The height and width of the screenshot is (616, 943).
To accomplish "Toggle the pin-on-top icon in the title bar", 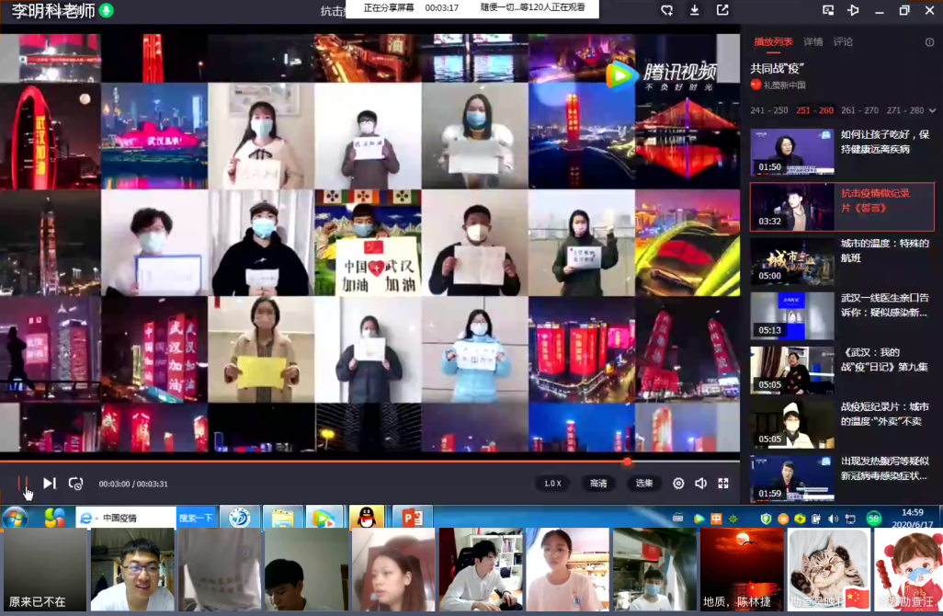I will coord(853,10).
